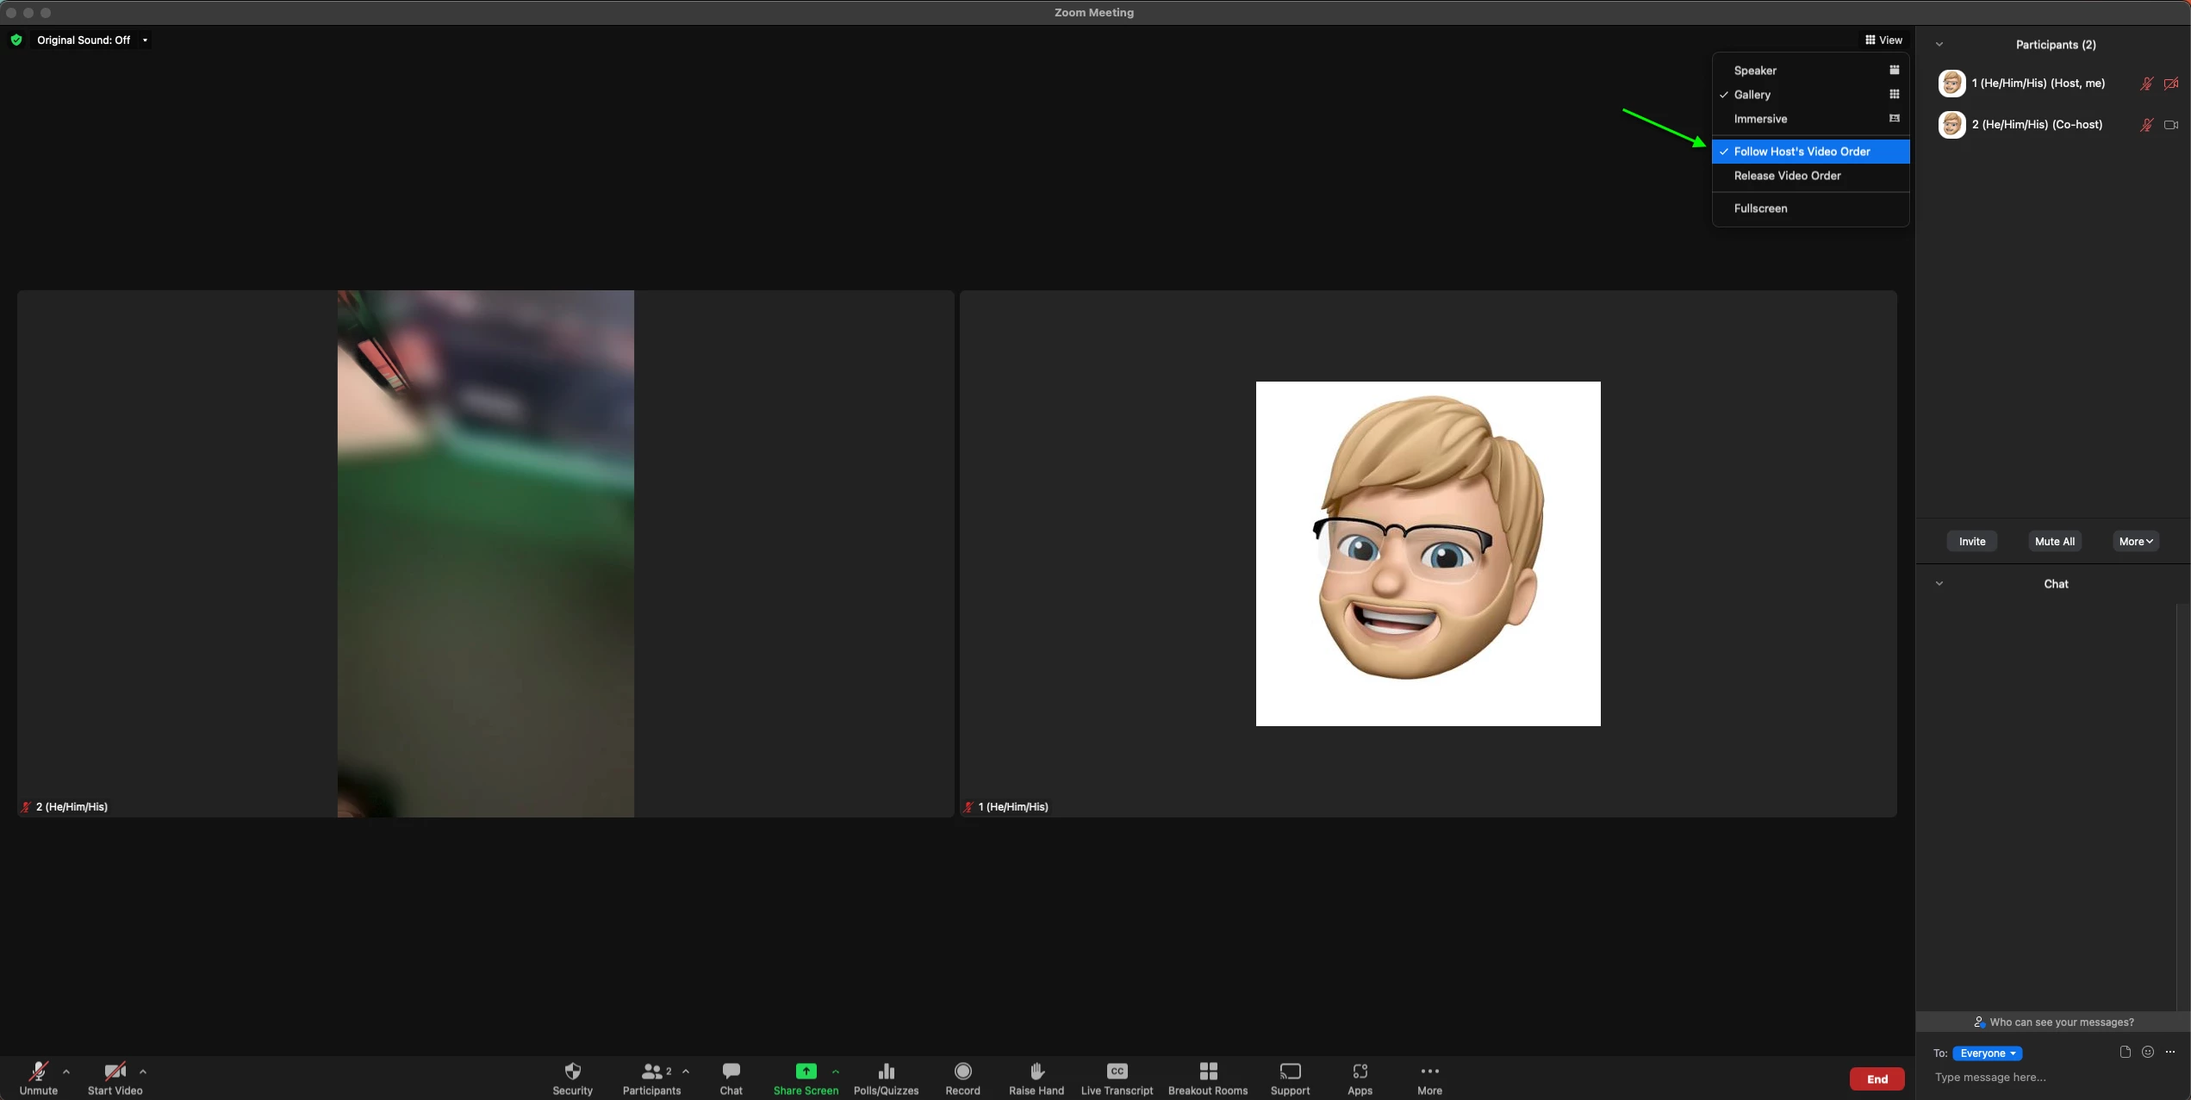Open Breakout Rooms from the toolbar
The height and width of the screenshot is (1100, 2191).
click(x=1207, y=1071)
